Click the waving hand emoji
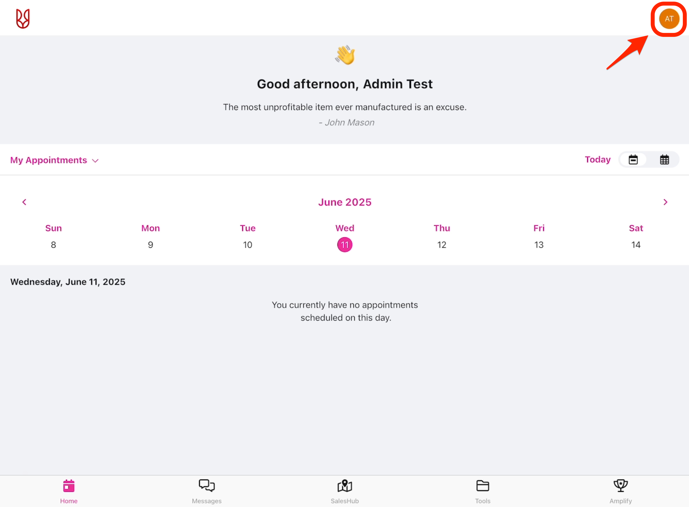The height and width of the screenshot is (507, 689). [x=345, y=55]
